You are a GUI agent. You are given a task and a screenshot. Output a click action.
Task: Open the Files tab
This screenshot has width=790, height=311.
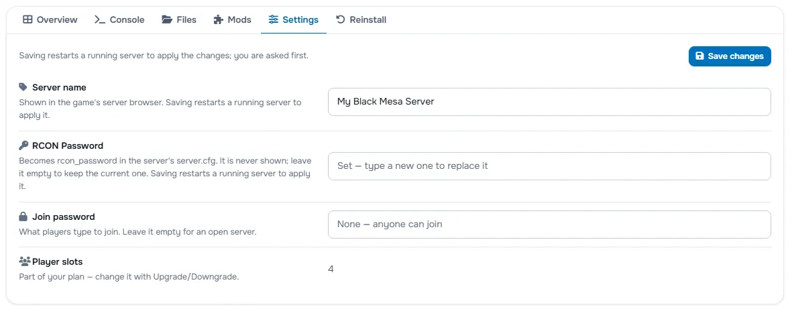[x=179, y=20]
